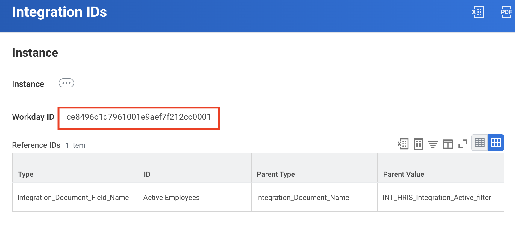
Task: Click the Parent Type column header
Action: tap(276, 174)
